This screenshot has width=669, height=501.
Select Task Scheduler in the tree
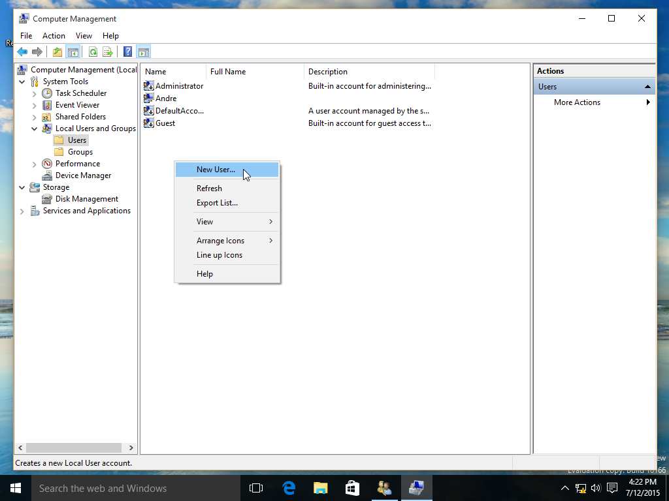coord(80,93)
